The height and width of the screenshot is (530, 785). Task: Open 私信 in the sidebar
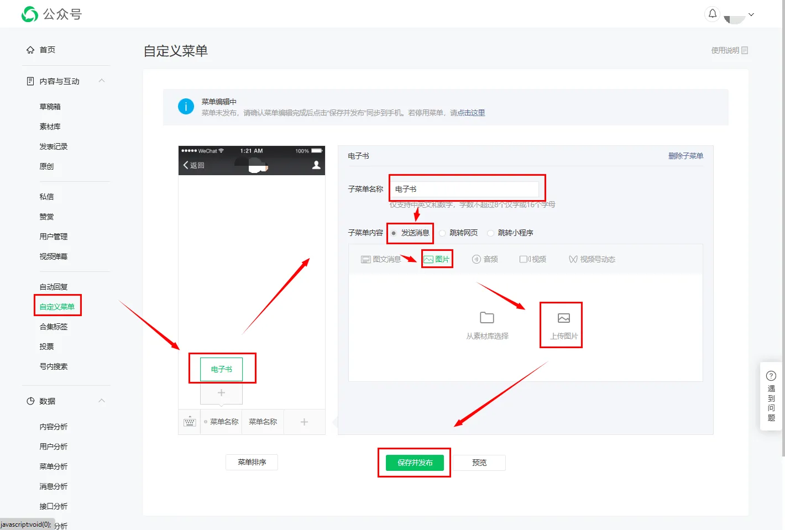46,197
